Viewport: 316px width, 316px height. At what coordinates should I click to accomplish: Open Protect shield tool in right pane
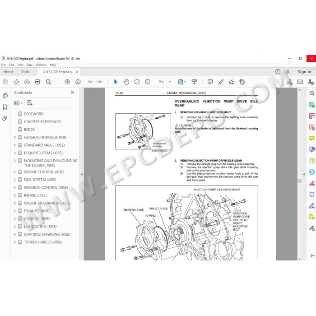point(312,195)
